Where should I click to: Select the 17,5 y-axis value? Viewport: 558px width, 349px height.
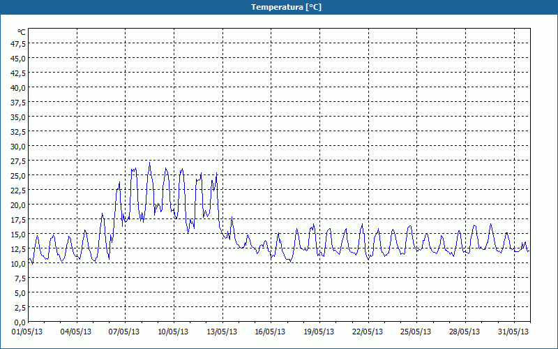pyautogui.click(x=19, y=220)
